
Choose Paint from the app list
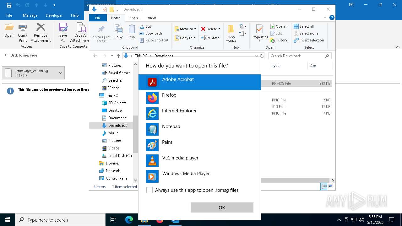(x=199, y=145)
